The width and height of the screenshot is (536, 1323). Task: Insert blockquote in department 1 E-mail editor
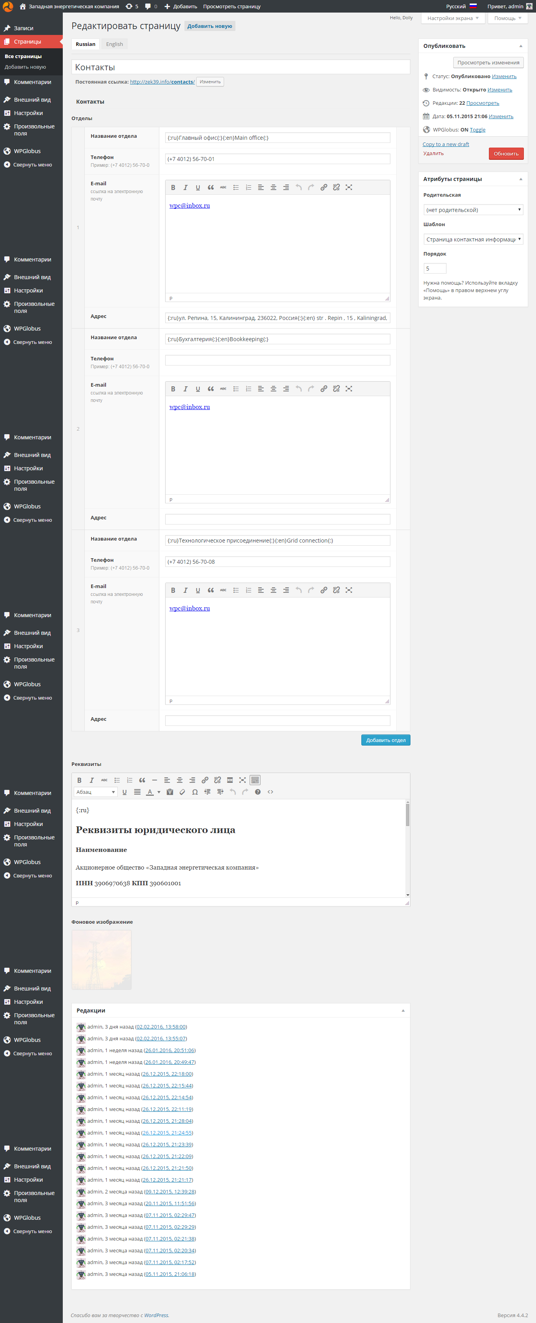pos(210,188)
